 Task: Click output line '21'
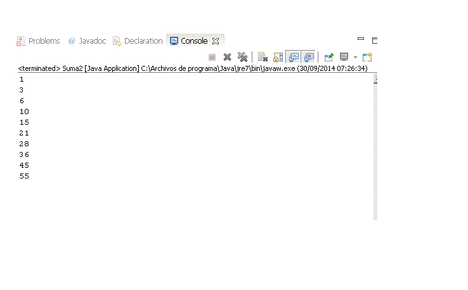pyautogui.click(x=24, y=133)
